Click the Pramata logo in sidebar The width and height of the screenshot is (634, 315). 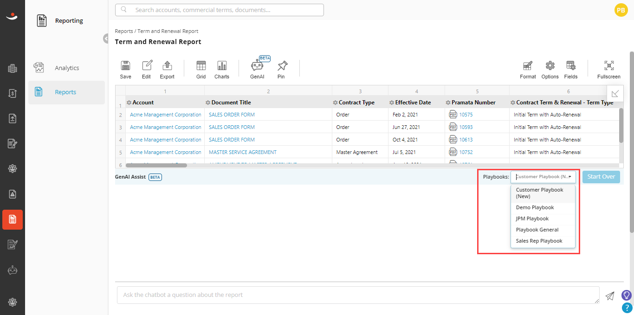[12, 16]
